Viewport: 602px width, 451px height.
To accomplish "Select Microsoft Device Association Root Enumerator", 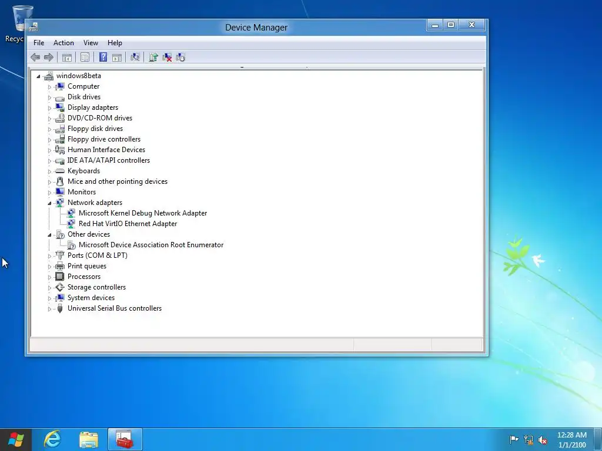I will [151, 245].
